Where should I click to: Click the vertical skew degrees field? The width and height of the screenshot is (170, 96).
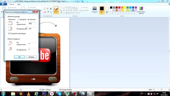click(x=32, y=49)
